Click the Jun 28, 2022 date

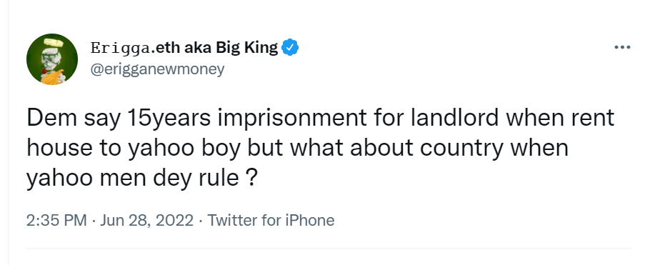point(146,220)
